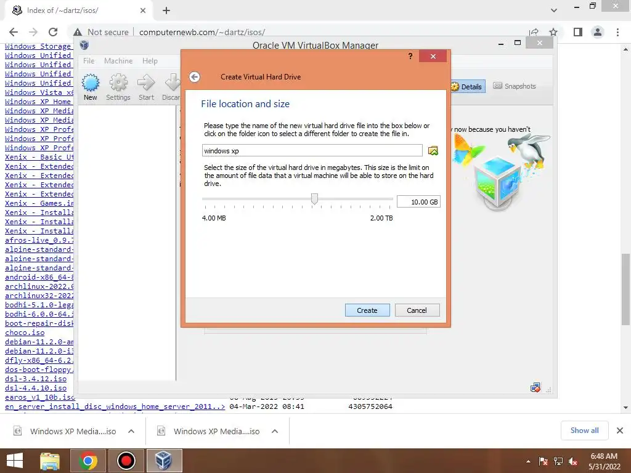Image resolution: width=631 pixels, height=473 pixels.
Task: Open a new Chrome tab
Action: 166,10
